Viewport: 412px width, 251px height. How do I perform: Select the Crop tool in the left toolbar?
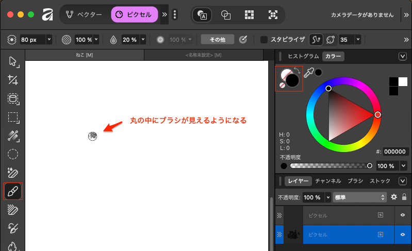[x=13, y=80]
